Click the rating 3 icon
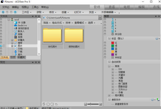Image resolution: width=161 pixels, height=109 pixels. 113,25
